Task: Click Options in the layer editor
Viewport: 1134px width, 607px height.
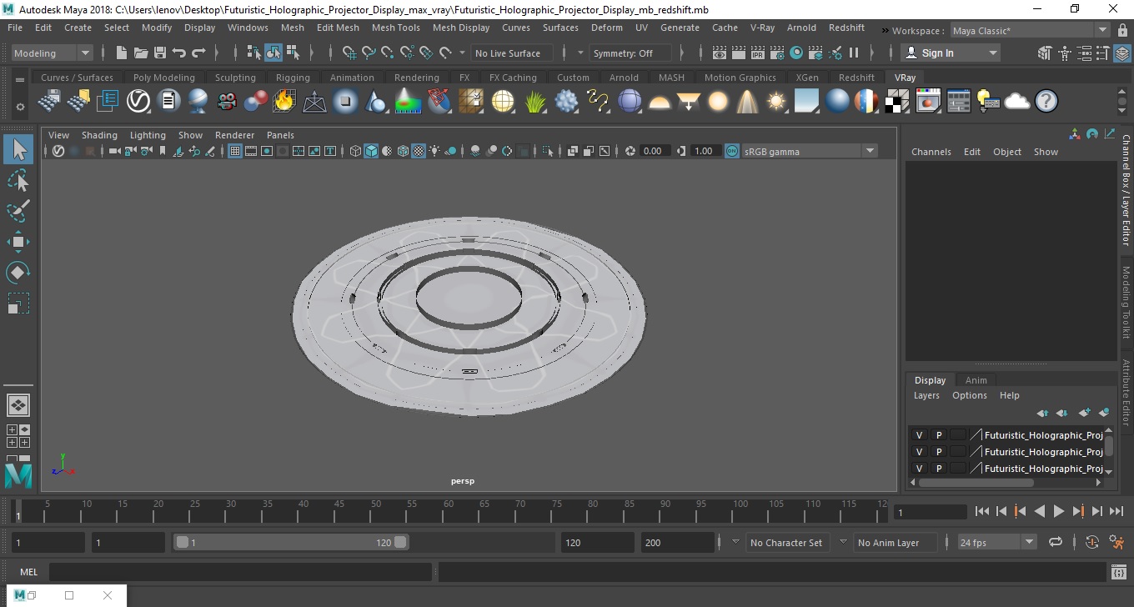Action: click(x=969, y=395)
